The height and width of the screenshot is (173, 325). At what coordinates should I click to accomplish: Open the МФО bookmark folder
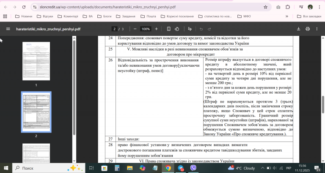click(244, 16)
